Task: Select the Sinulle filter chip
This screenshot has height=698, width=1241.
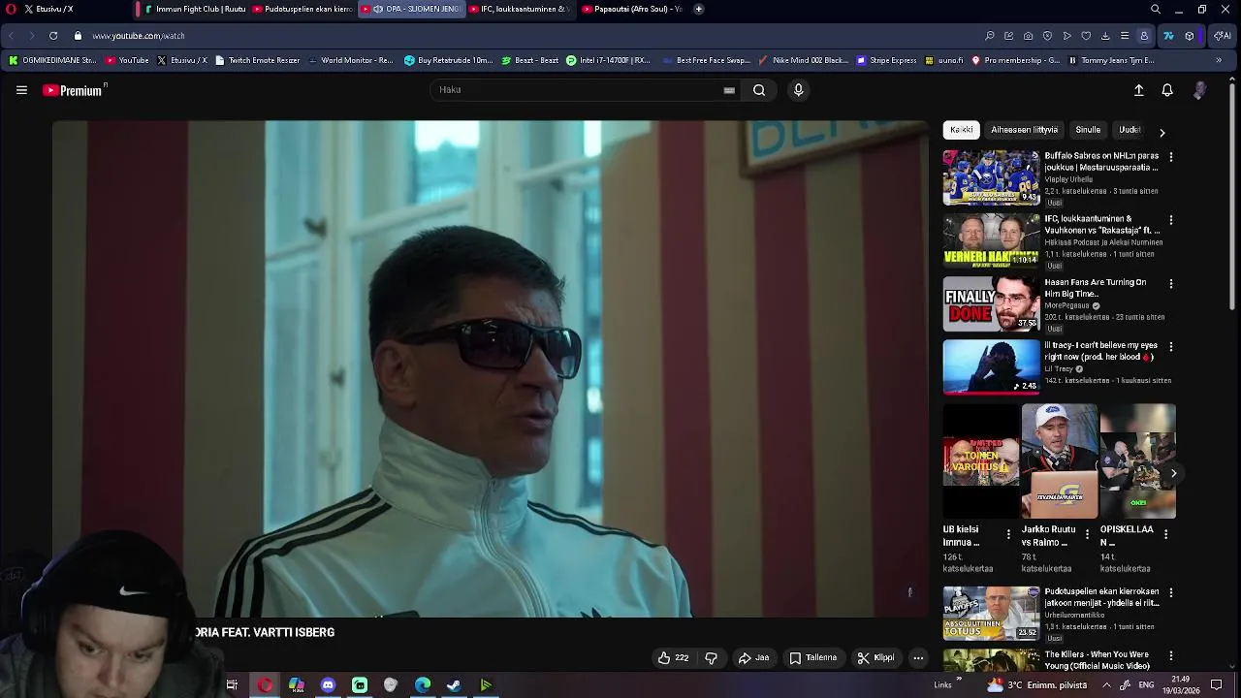Action: pos(1088,130)
